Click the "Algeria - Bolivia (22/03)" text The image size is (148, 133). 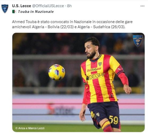click(53, 27)
